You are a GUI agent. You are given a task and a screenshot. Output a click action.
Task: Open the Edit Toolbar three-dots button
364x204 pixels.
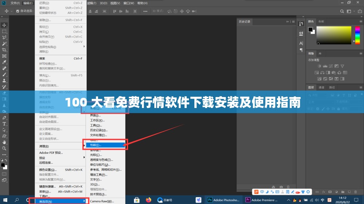(4, 155)
